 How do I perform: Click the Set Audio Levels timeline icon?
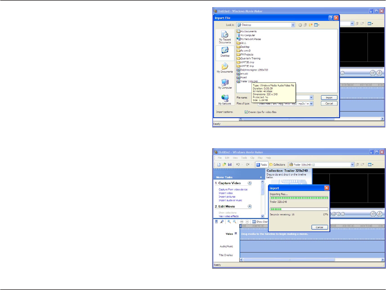(x=216, y=222)
